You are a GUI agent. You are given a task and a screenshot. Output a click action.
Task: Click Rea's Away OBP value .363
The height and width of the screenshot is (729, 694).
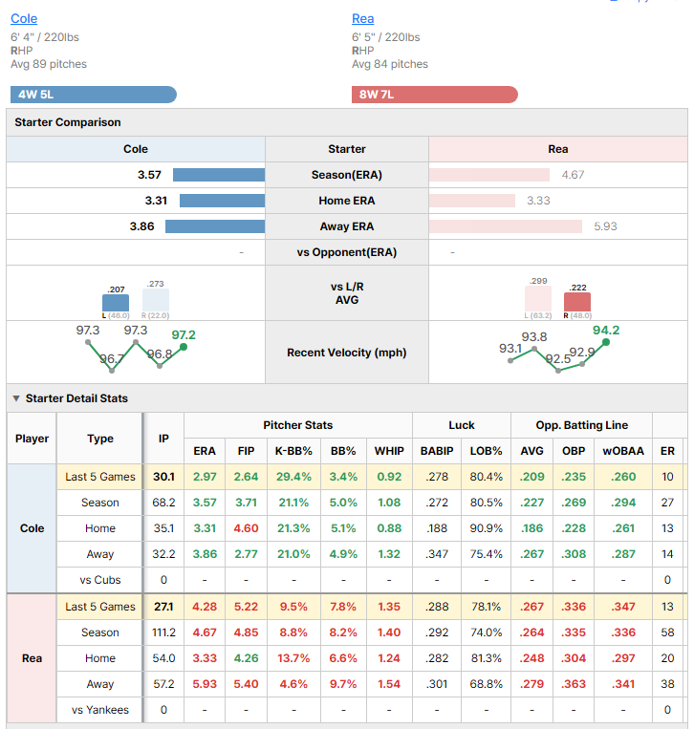(574, 684)
